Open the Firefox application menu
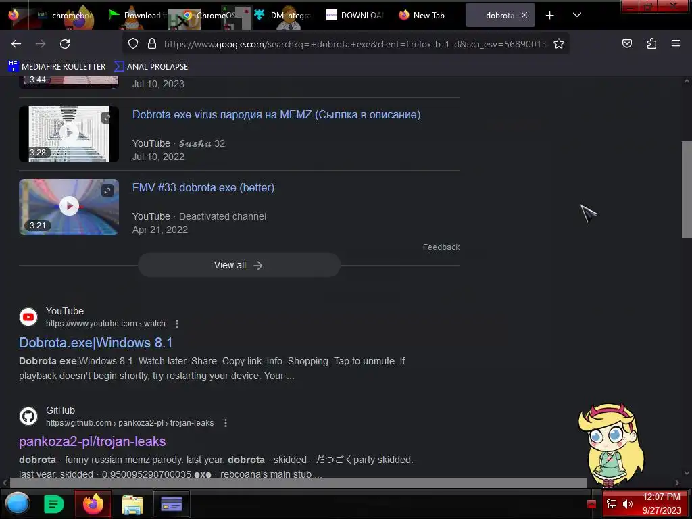 click(x=675, y=43)
